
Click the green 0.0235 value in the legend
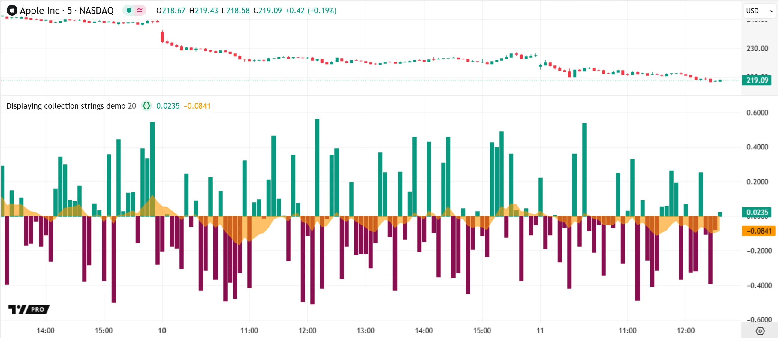pyautogui.click(x=168, y=106)
